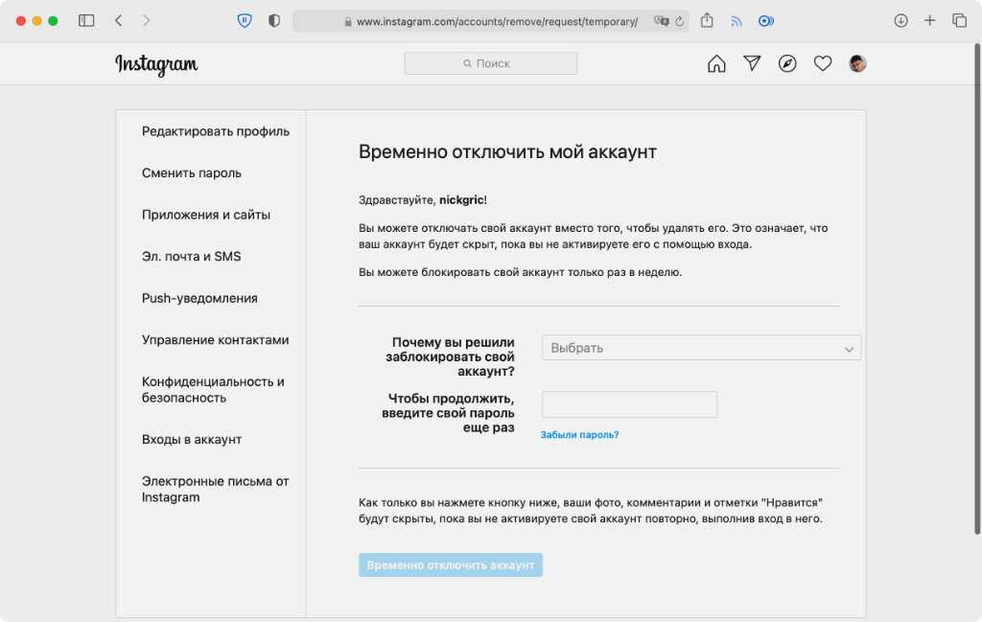Show Safari downloads
This screenshot has width=982, height=622.
(900, 21)
